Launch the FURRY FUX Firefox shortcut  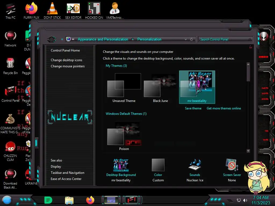31,11
